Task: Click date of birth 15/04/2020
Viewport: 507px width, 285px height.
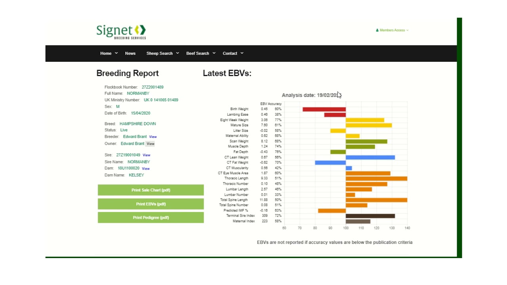Action: click(141, 113)
